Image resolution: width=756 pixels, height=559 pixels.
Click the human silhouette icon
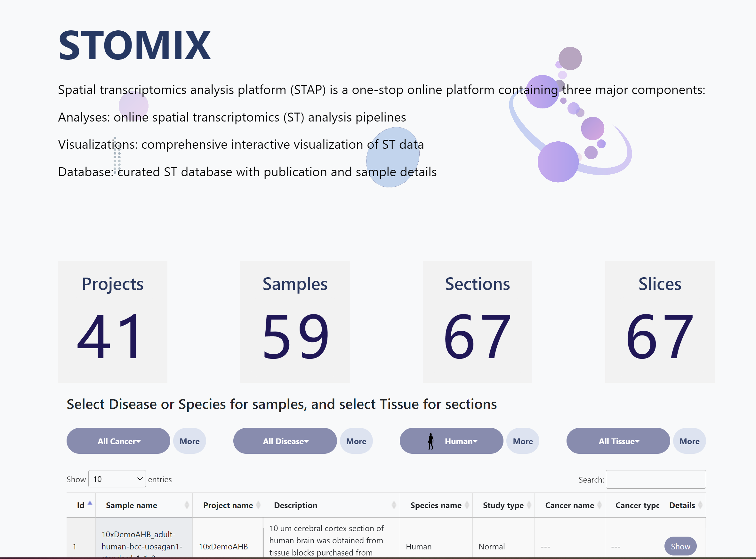point(430,441)
